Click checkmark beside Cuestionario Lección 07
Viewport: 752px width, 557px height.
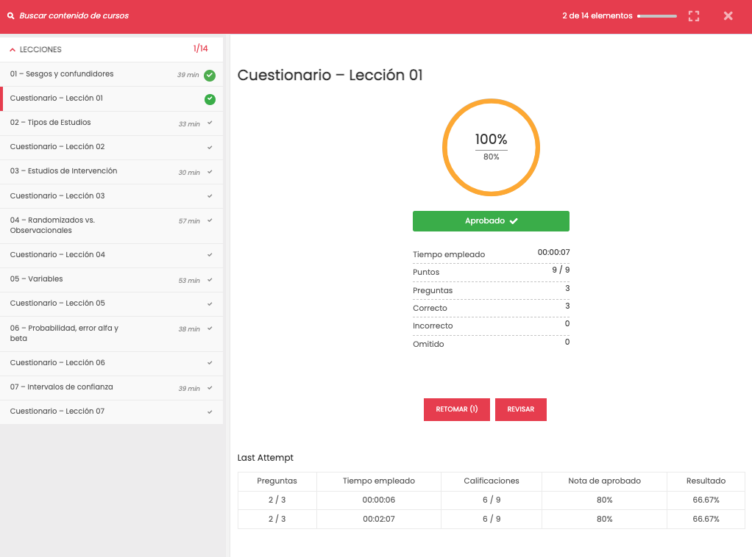(210, 412)
